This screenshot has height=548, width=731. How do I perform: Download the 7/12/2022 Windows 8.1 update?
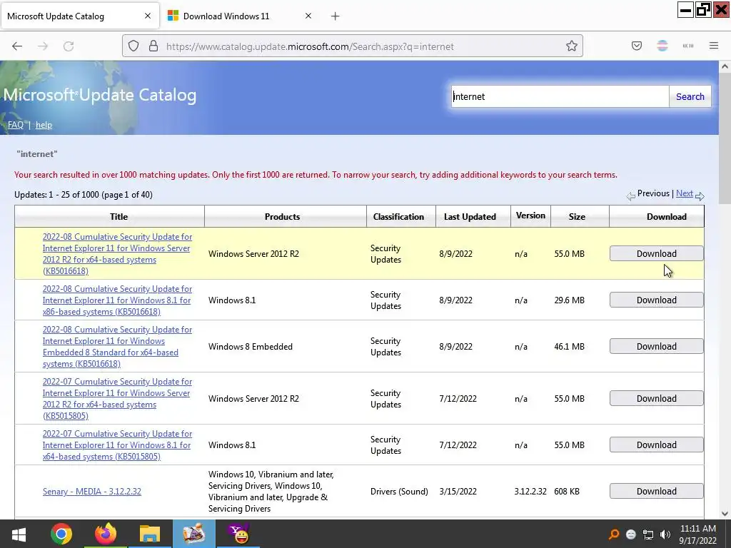pos(657,445)
